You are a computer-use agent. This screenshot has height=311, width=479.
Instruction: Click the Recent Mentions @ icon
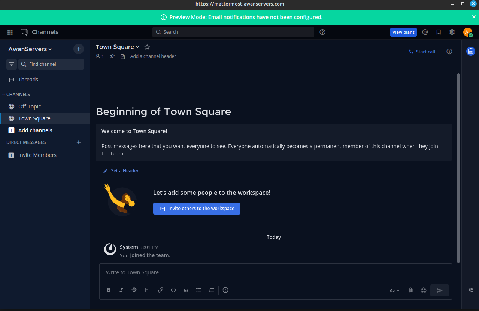(425, 32)
